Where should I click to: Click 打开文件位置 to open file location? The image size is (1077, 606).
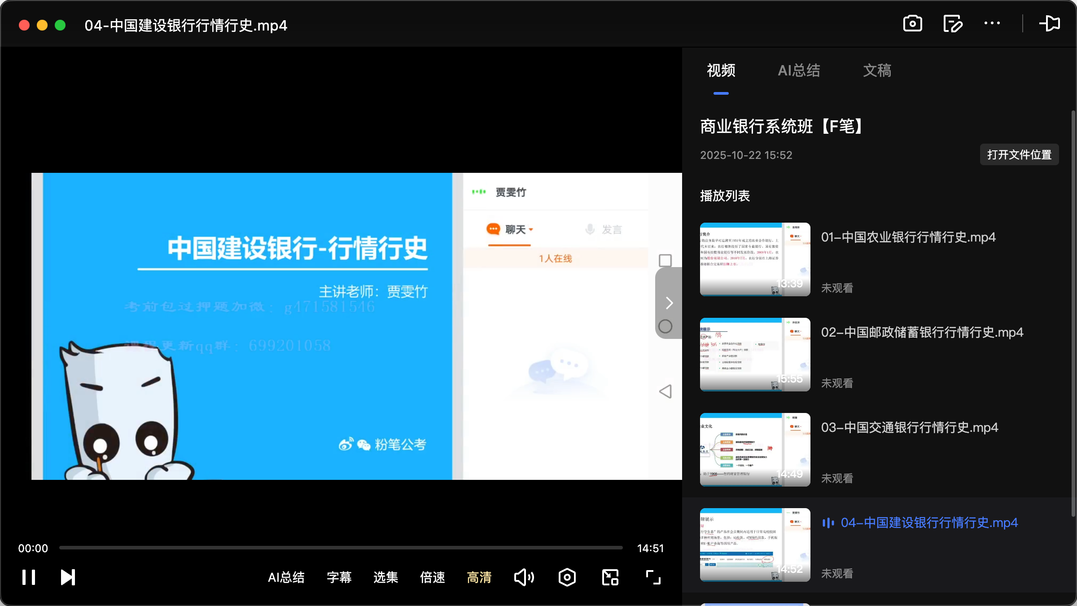[1019, 154]
